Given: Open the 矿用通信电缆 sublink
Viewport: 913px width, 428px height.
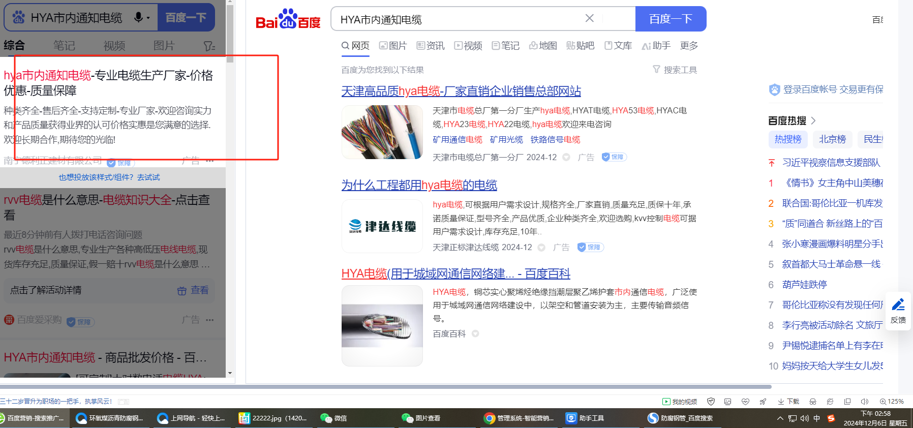Looking at the screenshot, I should [x=458, y=139].
